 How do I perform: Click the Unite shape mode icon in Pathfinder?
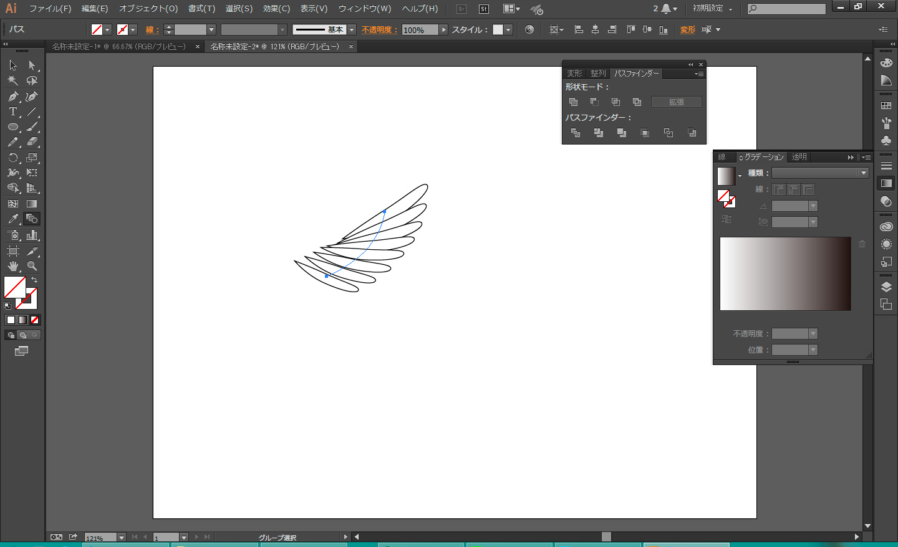(573, 102)
